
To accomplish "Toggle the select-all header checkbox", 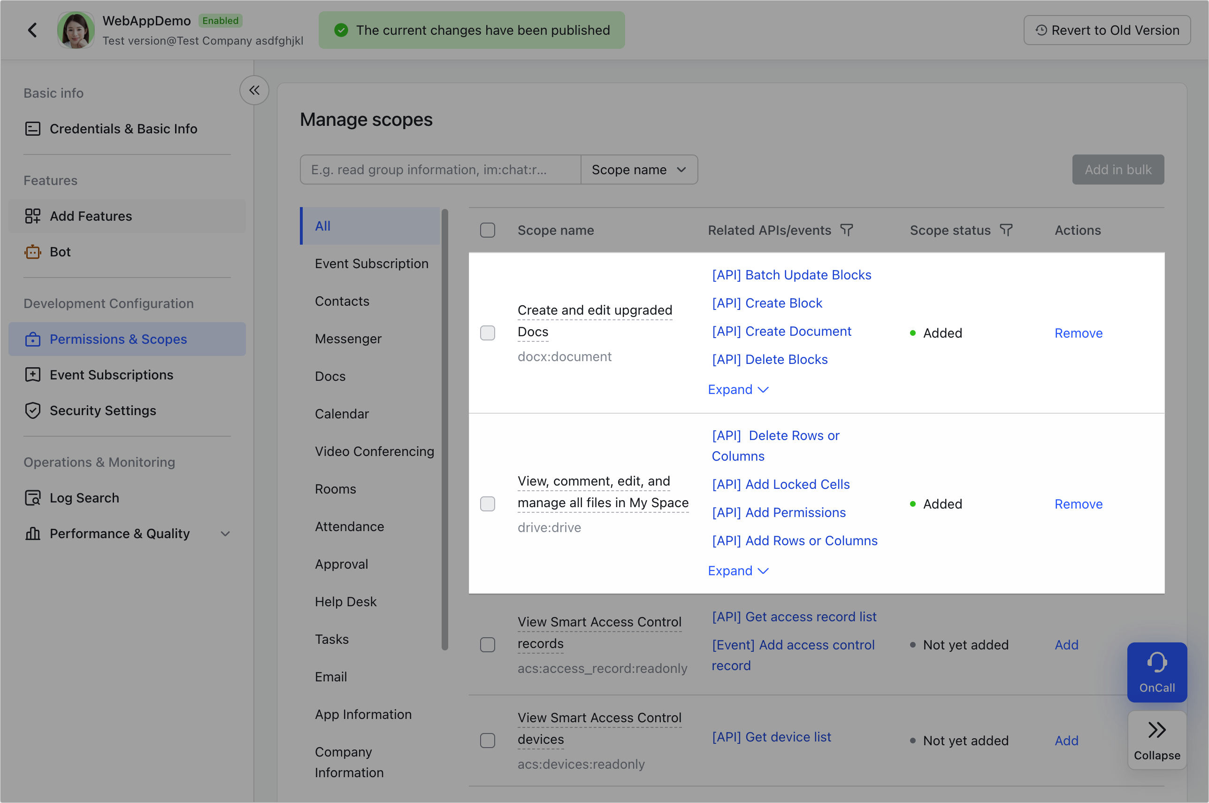I will tap(487, 231).
